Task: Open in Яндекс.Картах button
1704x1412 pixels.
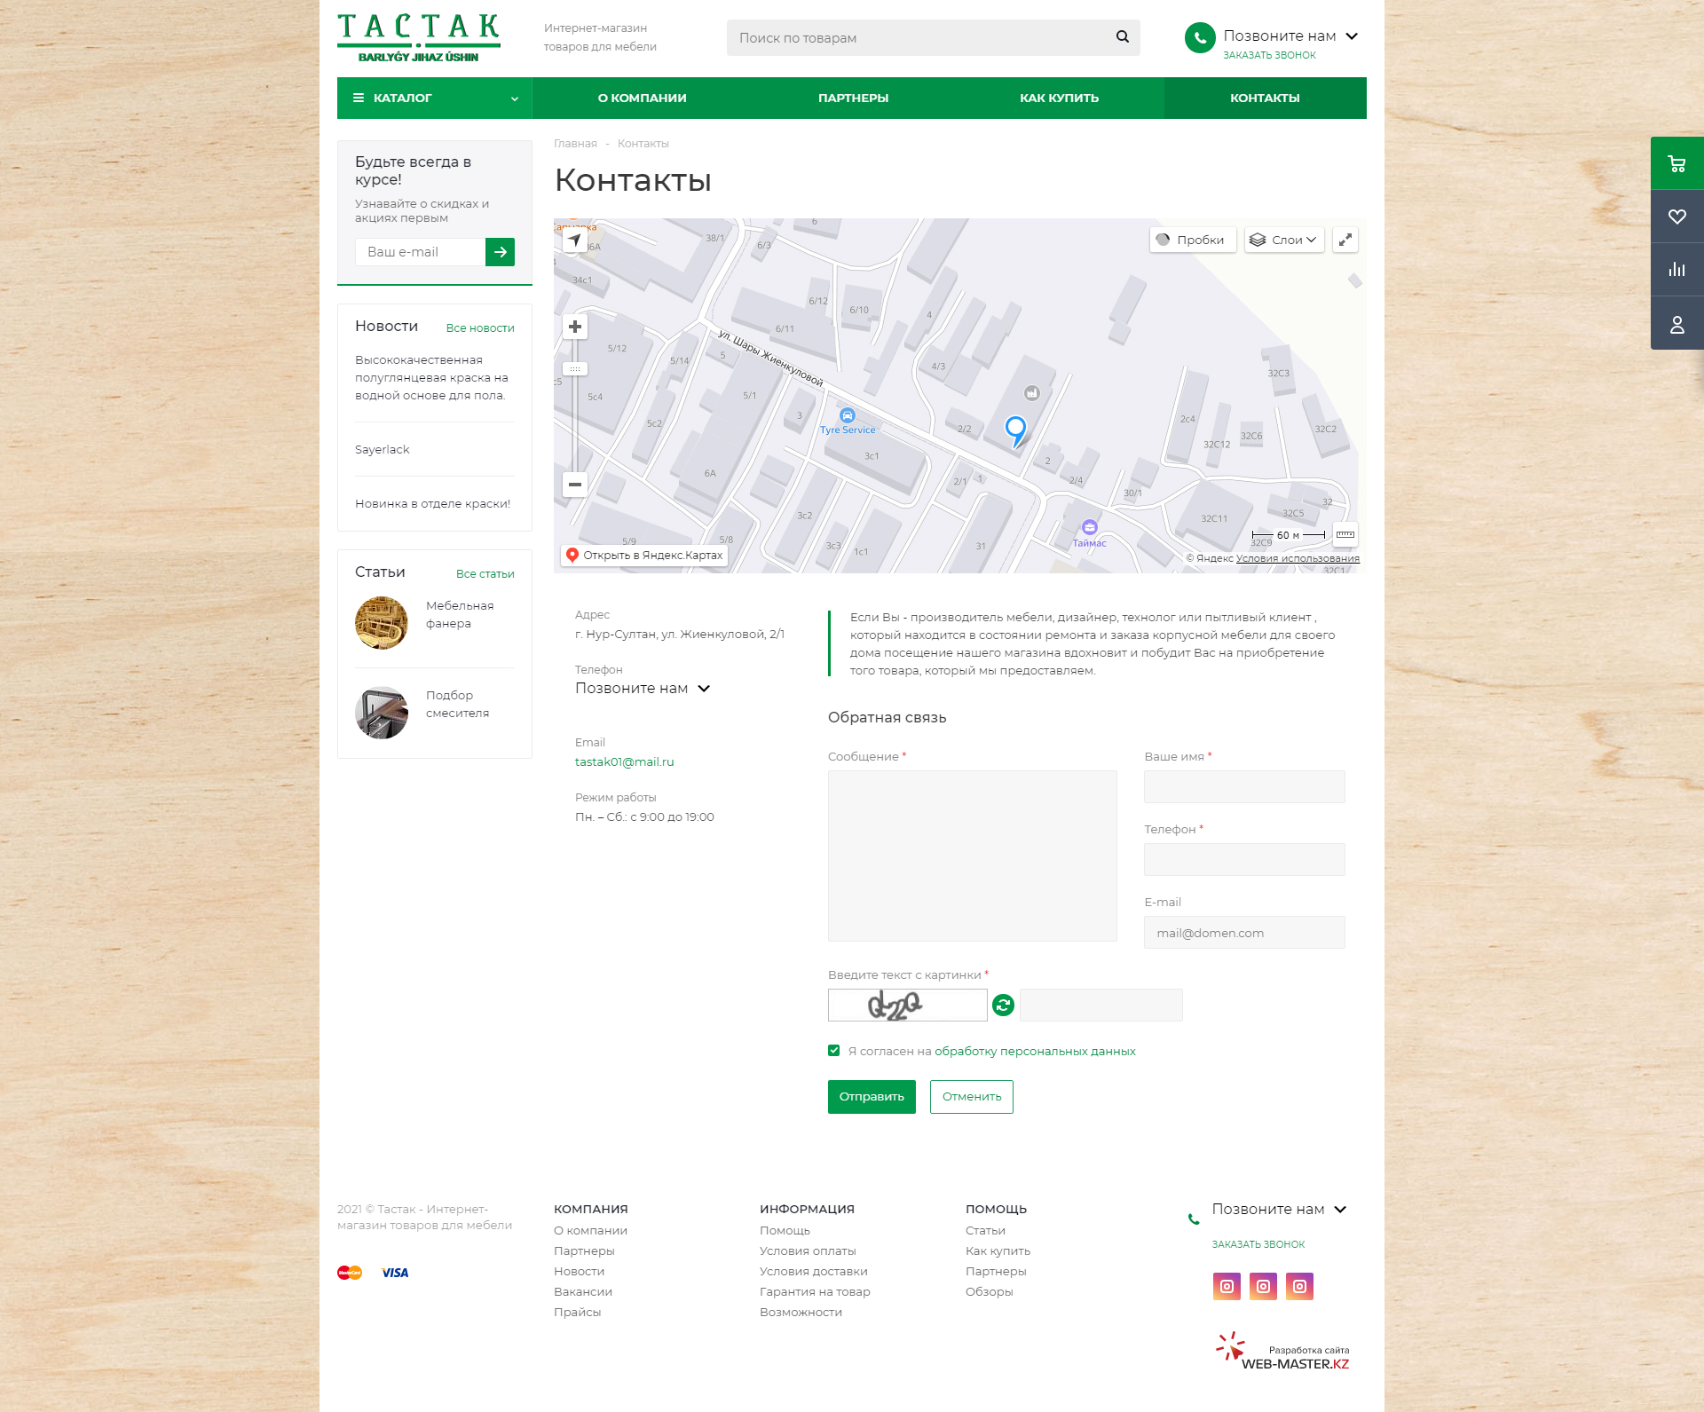Action: 644,556
